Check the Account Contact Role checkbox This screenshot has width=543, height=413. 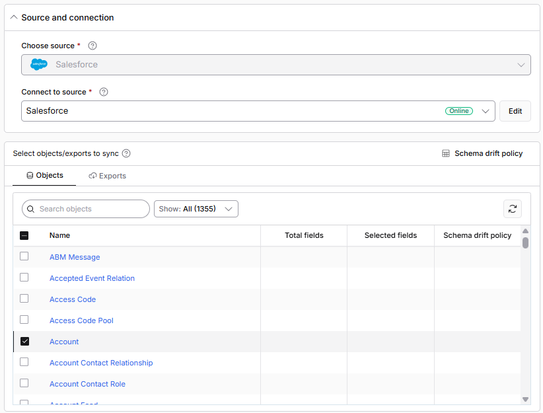(24, 383)
